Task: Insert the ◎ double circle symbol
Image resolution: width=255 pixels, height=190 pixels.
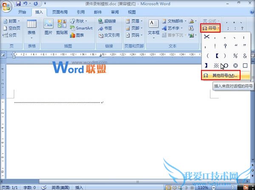Action: pos(235,66)
